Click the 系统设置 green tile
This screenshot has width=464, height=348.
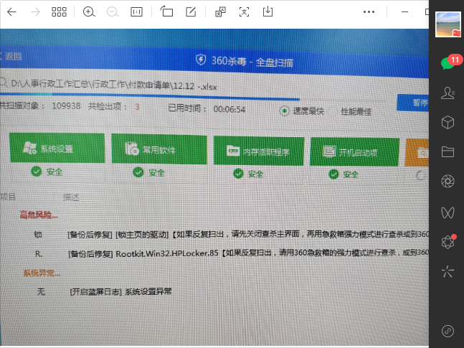click(57, 148)
